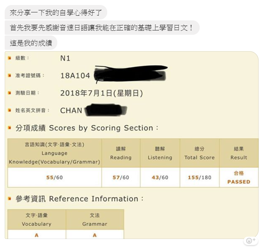The width and height of the screenshot is (263, 247).
Task: Select the message bubble 來分享一下我的自學心得好了
Action: pyautogui.click(x=56, y=13)
